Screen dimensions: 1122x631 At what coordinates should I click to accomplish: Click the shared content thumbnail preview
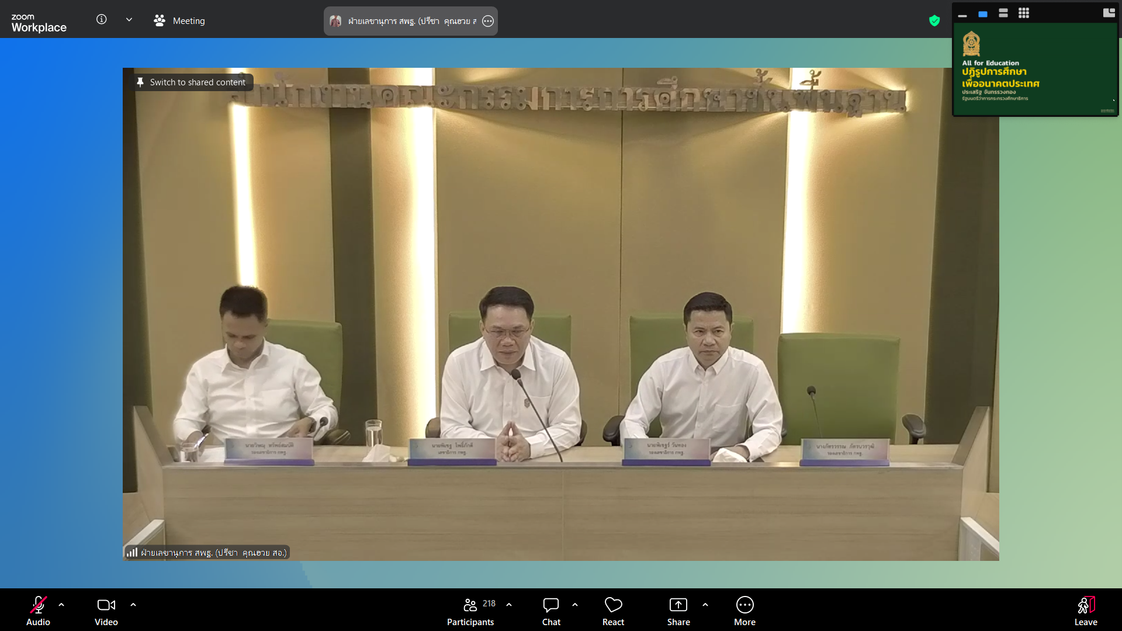point(1035,70)
